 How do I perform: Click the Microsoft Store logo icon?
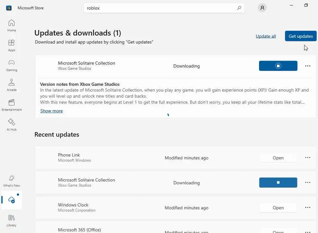[9, 8]
